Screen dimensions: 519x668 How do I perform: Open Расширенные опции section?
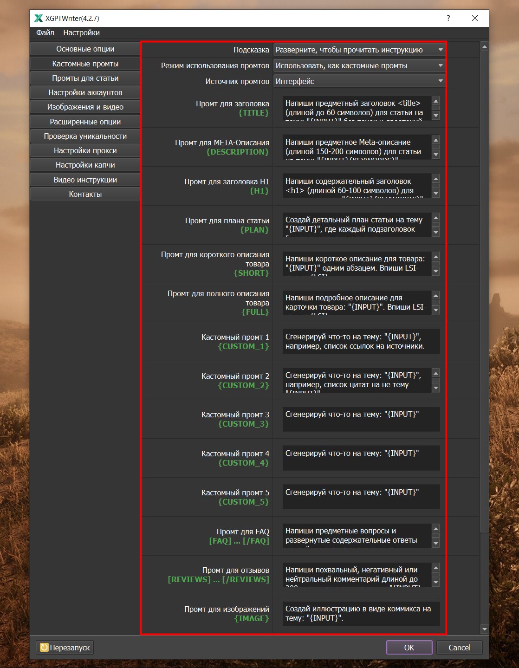(x=85, y=122)
